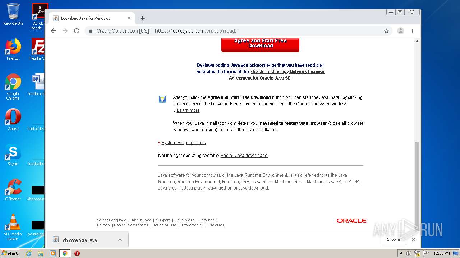Open Skype desktop shortcut
The image size is (460, 258).
point(13,155)
